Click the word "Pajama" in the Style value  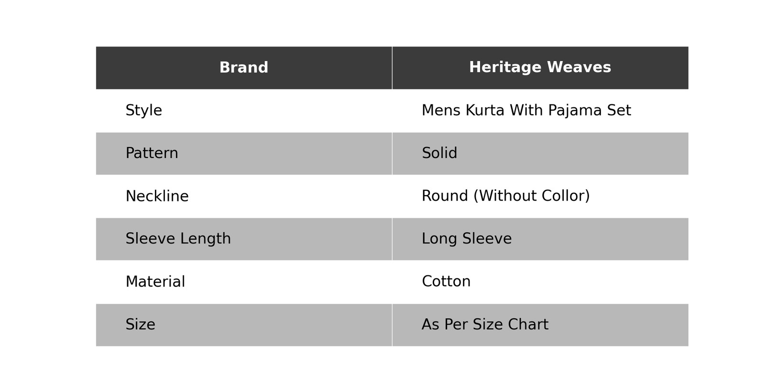coord(570,111)
